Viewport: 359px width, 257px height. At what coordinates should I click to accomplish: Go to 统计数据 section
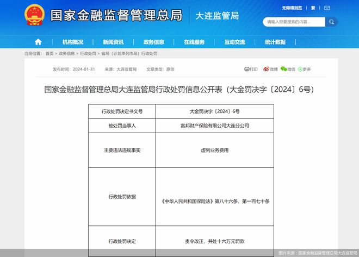275,42
